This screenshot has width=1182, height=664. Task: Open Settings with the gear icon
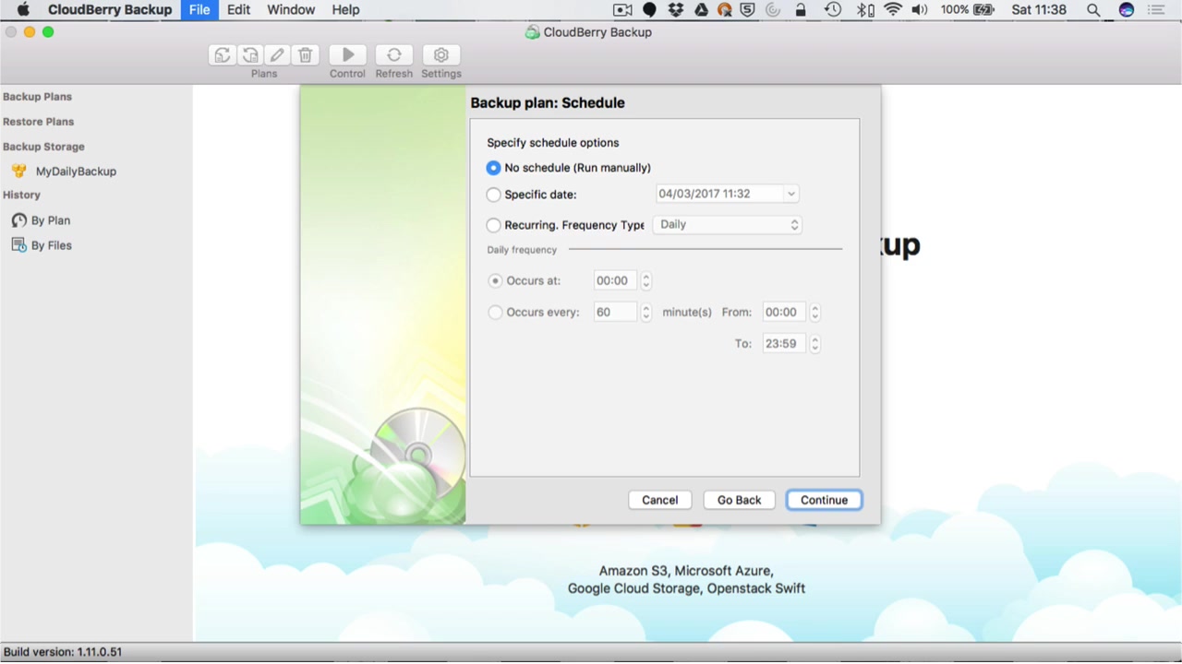441,55
